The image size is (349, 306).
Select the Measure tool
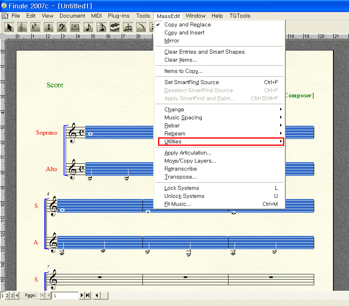[75, 27]
